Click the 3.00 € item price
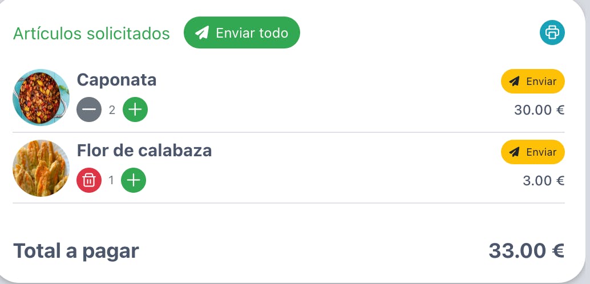 (x=544, y=181)
